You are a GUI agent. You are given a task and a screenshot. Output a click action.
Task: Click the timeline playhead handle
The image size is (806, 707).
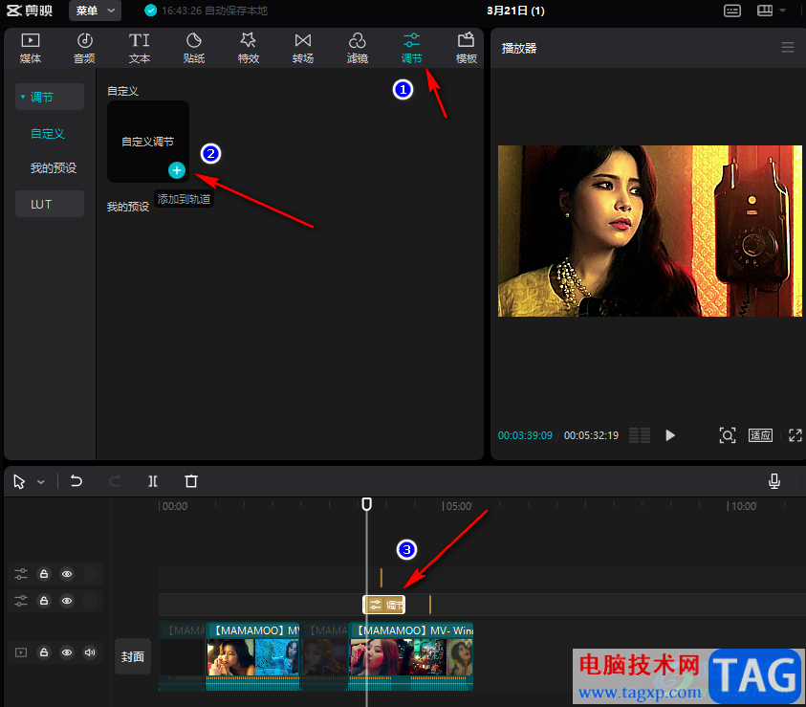pos(366,504)
